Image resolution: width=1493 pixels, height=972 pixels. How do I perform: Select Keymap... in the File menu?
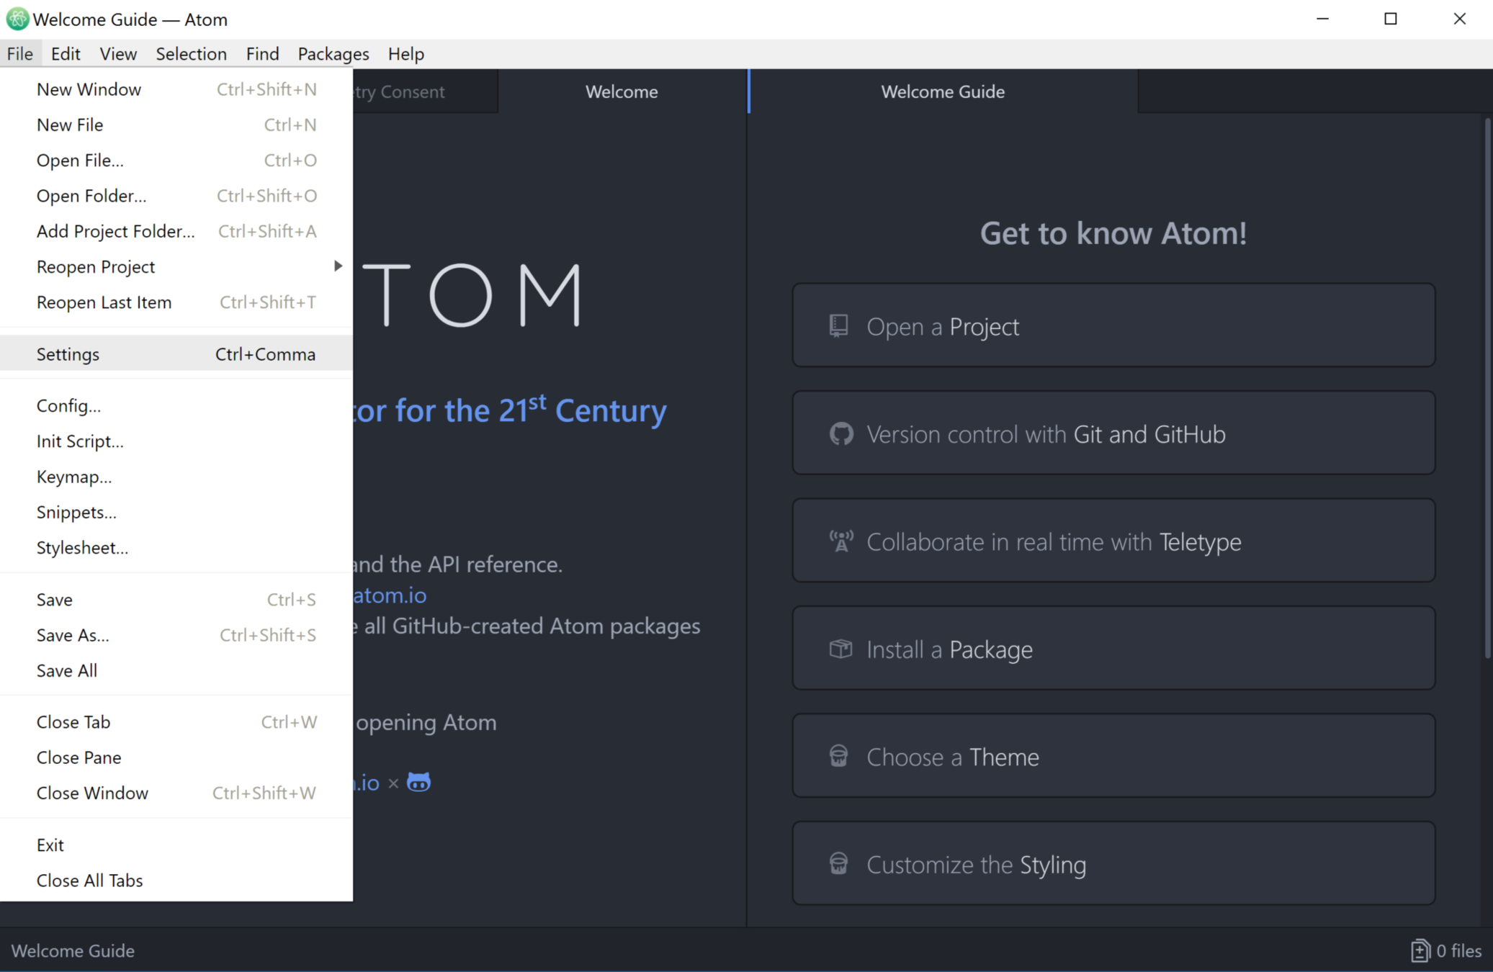click(74, 477)
